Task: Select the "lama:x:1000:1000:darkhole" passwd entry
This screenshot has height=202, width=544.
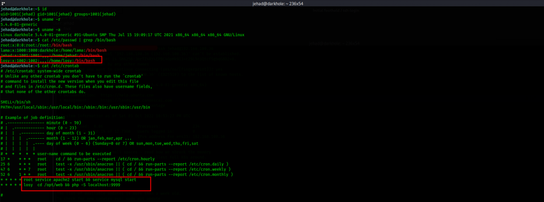Action: point(54,50)
